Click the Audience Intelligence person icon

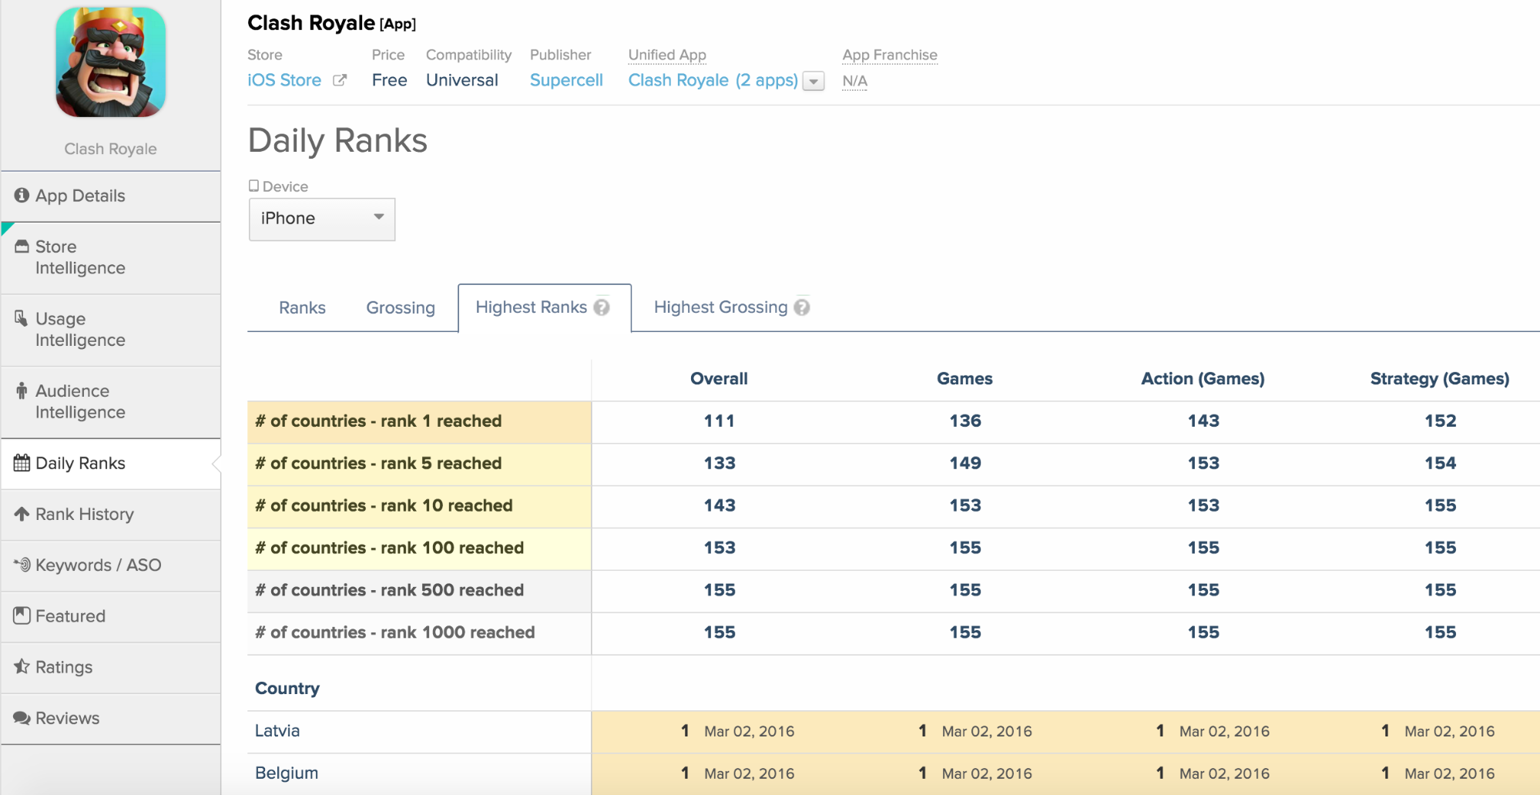pyautogui.click(x=22, y=391)
